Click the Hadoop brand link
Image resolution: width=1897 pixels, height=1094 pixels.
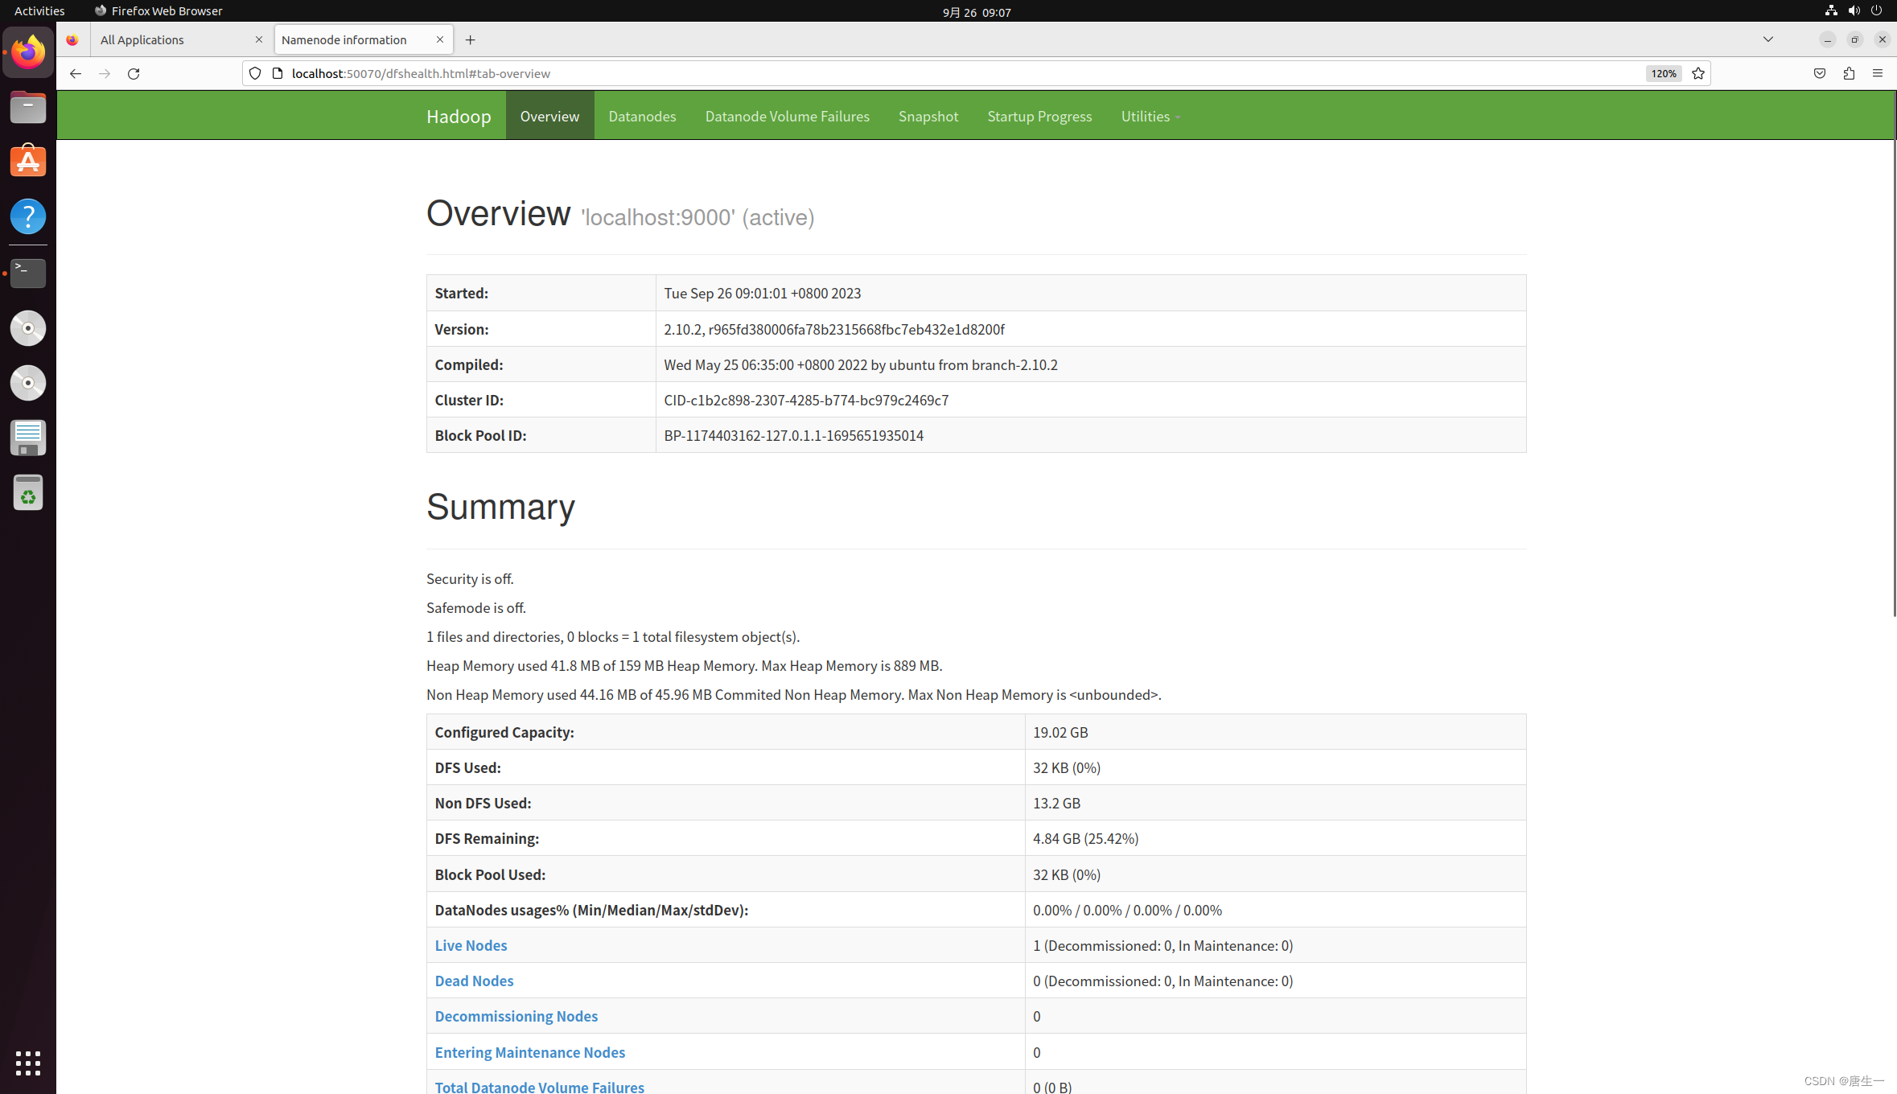coord(459,116)
